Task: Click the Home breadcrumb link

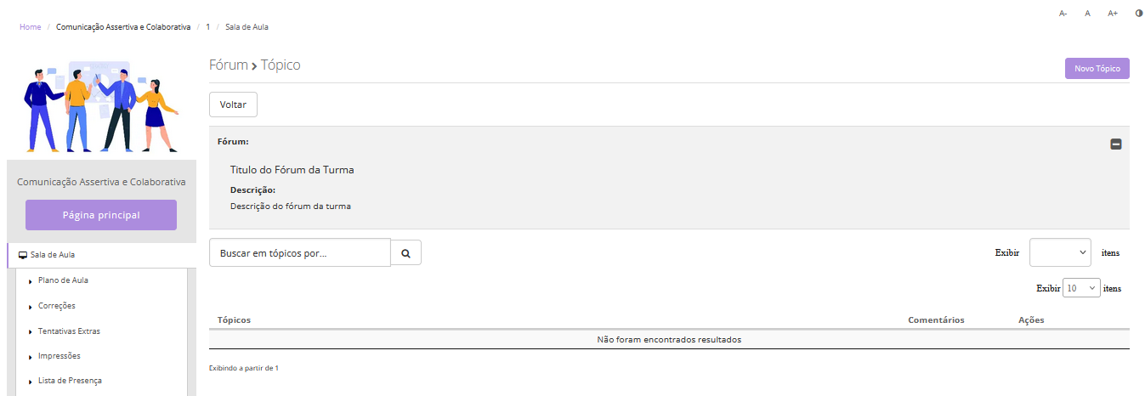Action: (x=30, y=27)
